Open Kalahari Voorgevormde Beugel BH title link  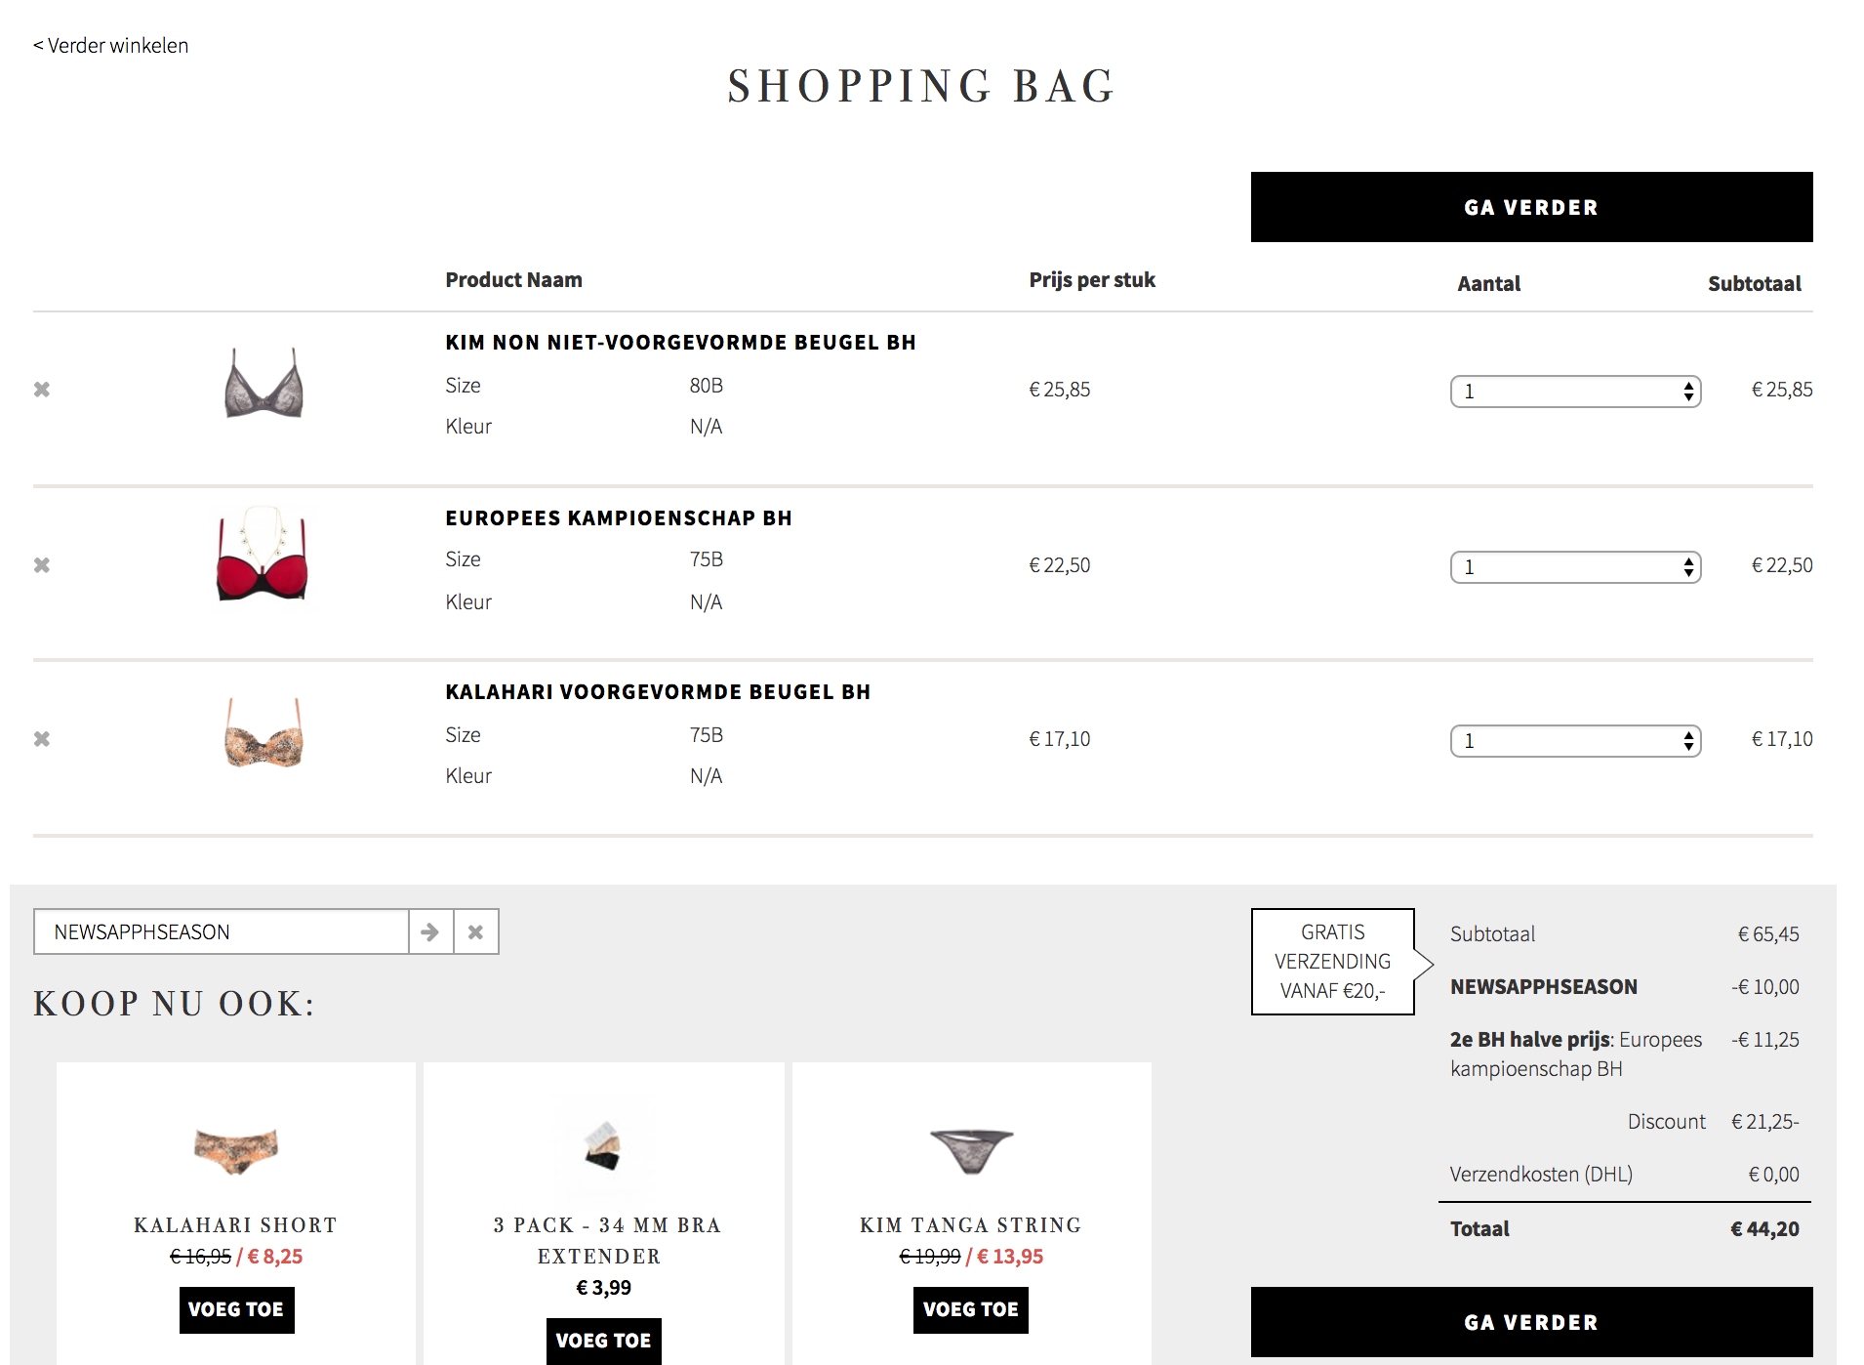[x=658, y=692]
